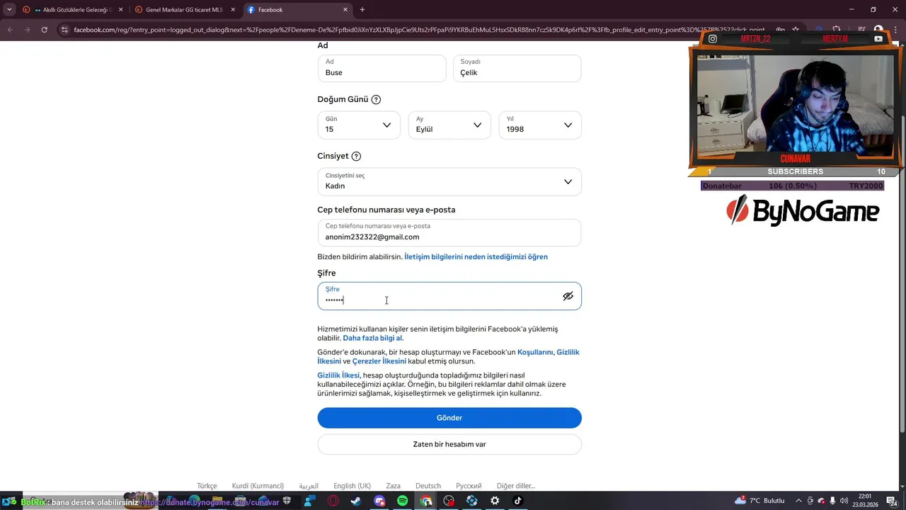Select Kurdî (Kurmancî) language link

258,486
